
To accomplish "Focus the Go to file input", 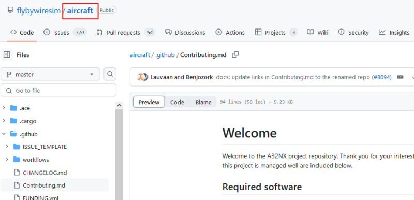I will pyautogui.click(x=58, y=90).
